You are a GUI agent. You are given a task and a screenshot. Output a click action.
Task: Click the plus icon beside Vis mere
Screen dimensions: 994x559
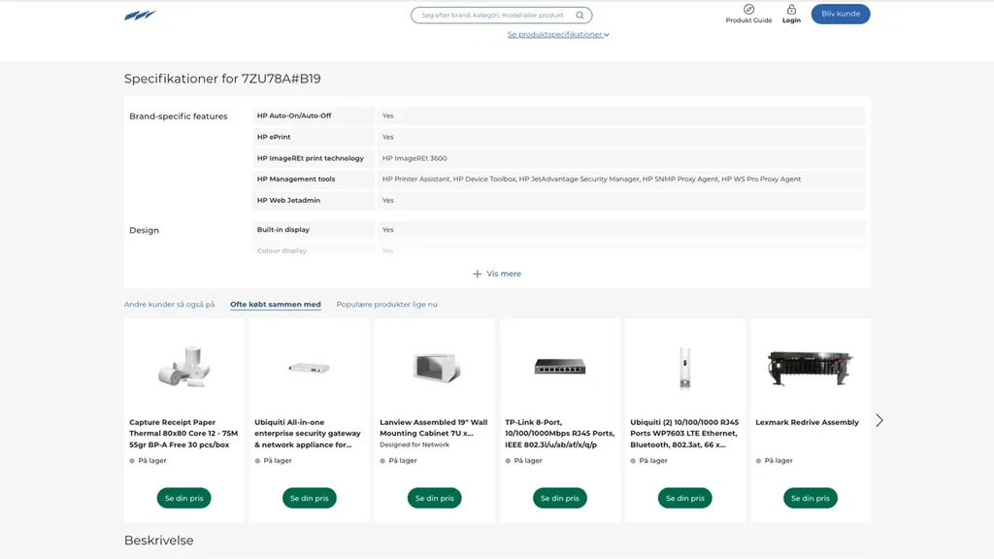click(x=478, y=274)
